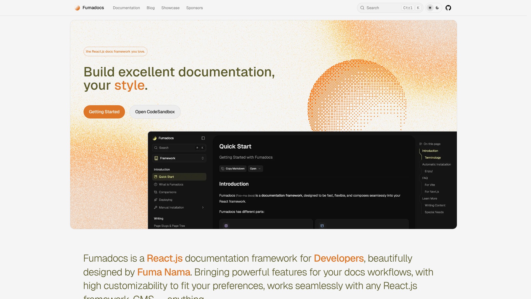Jump to Terminology in page outline
The width and height of the screenshot is (531, 299).
[433, 158]
